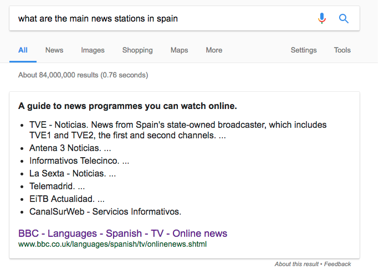Image resolution: width=379 pixels, height=270 pixels.
Task: Click the 'TVE - Noticias' list item
Action: coord(178,130)
